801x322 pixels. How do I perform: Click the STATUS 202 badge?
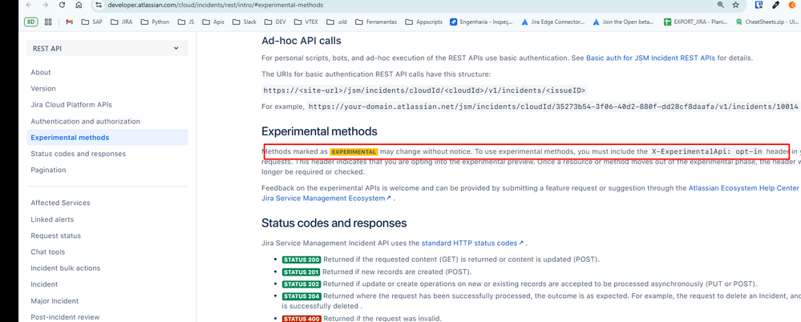pyautogui.click(x=301, y=284)
